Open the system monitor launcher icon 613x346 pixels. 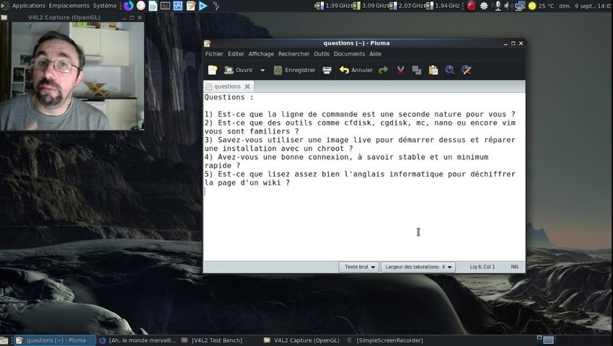click(x=178, y=6)
